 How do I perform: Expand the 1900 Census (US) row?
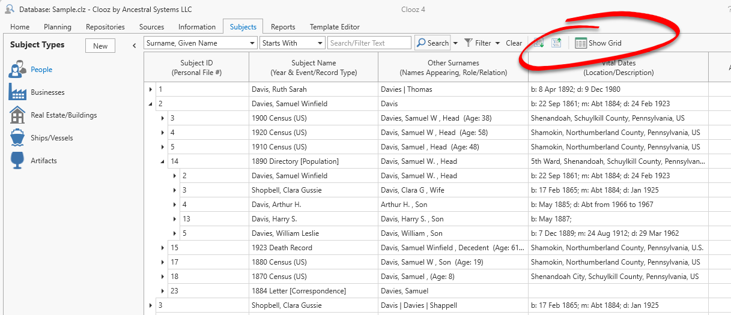[x=162, y=118]
